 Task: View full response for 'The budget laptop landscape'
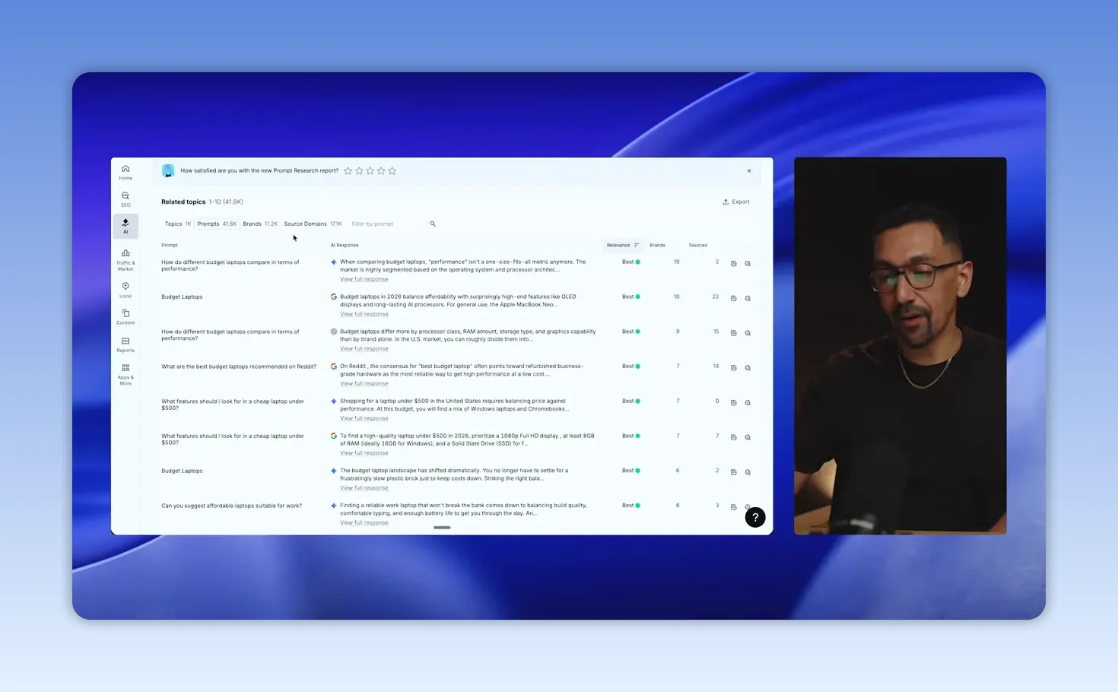point(364,488)
